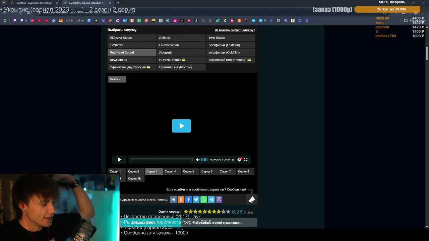Open the Yandex bookmark icon
The image size is (429, 241).
click(x=146, y=20)
